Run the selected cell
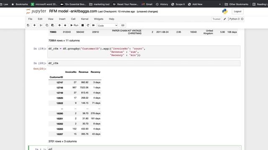Viewport: 268px width, 150px height. pos(75,25)
